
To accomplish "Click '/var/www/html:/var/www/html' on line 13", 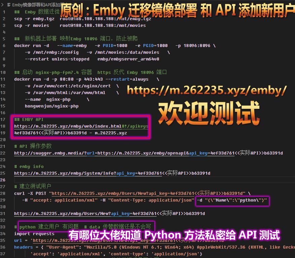I will [x=69, y=93].
